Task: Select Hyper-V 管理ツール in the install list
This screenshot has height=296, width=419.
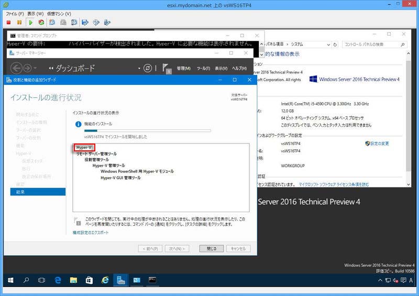Action: pyautogui.click(x=108, y=166)
